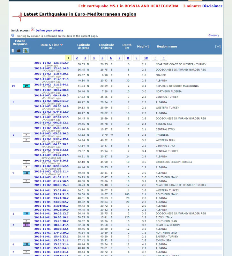Go to page 4 of results

[94, 58]
